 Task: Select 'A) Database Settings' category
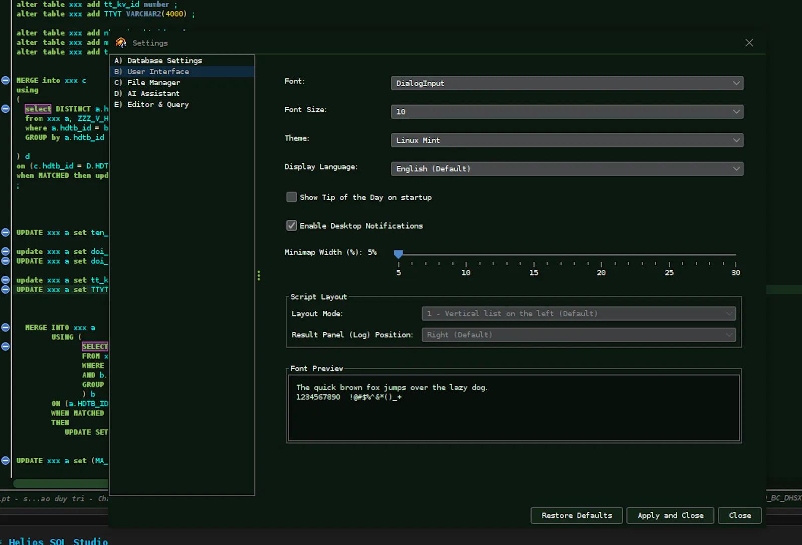(182, 61)
